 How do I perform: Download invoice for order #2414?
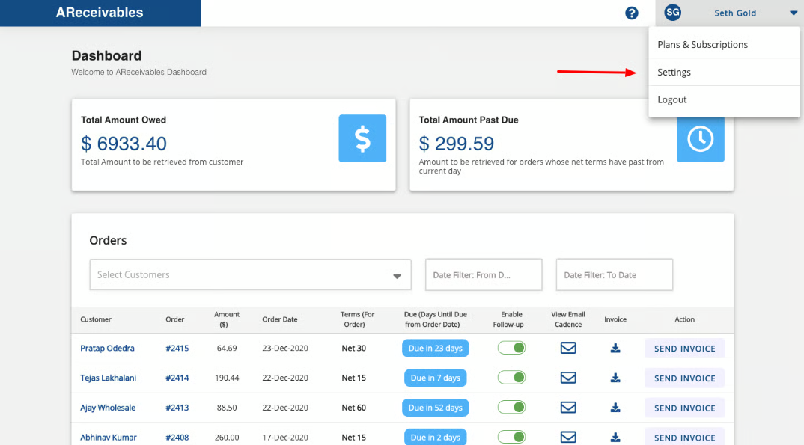(615, 378)
